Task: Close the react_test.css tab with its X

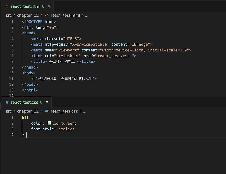Action: click(47, 102)
